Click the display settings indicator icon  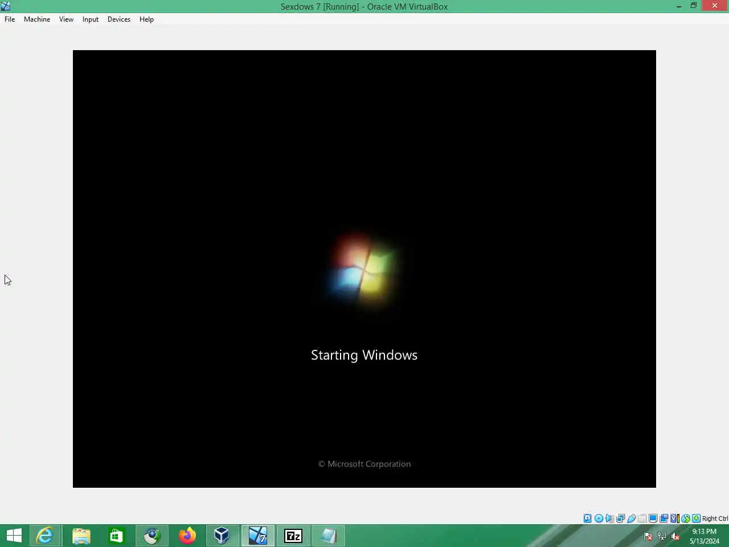coord(653,519)
